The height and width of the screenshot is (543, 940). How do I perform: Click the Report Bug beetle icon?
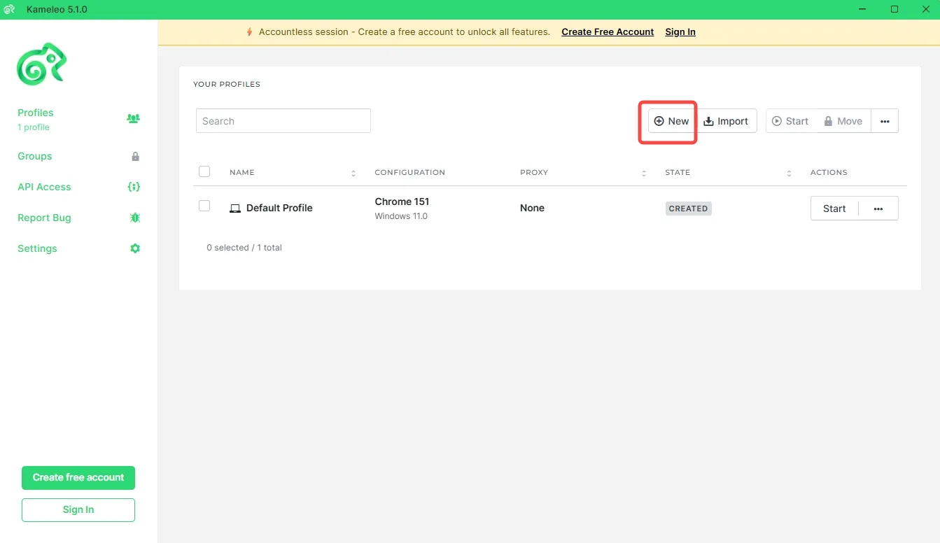click(135, 218)
